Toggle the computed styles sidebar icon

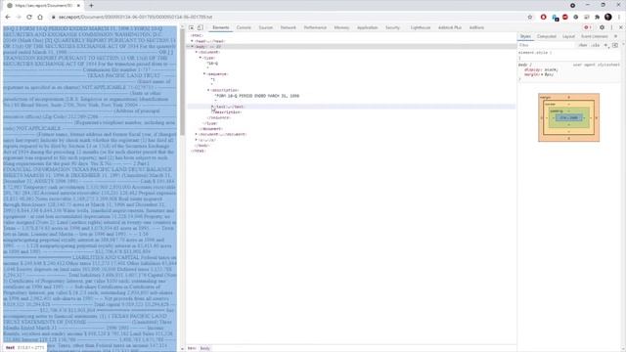click(x=615, y=45)
